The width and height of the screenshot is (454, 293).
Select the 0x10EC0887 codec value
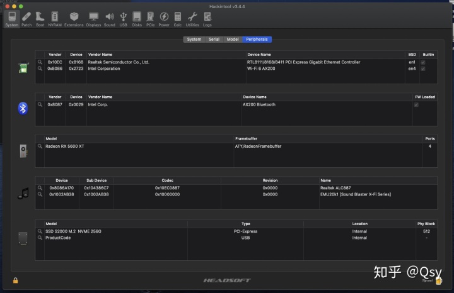[167, 188]
